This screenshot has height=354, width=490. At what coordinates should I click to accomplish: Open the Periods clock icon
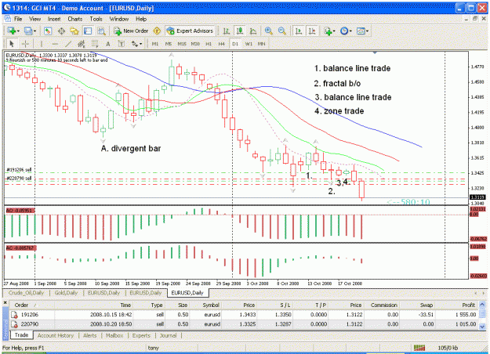pyautogui.click(x=344, y=31)
